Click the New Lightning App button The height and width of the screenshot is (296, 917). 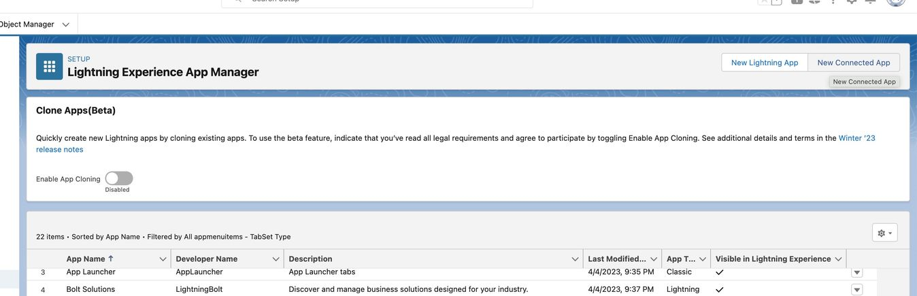tap(764, 63)
